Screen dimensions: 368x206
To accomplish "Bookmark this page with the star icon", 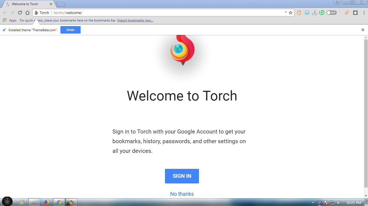I will coord(291,13).
